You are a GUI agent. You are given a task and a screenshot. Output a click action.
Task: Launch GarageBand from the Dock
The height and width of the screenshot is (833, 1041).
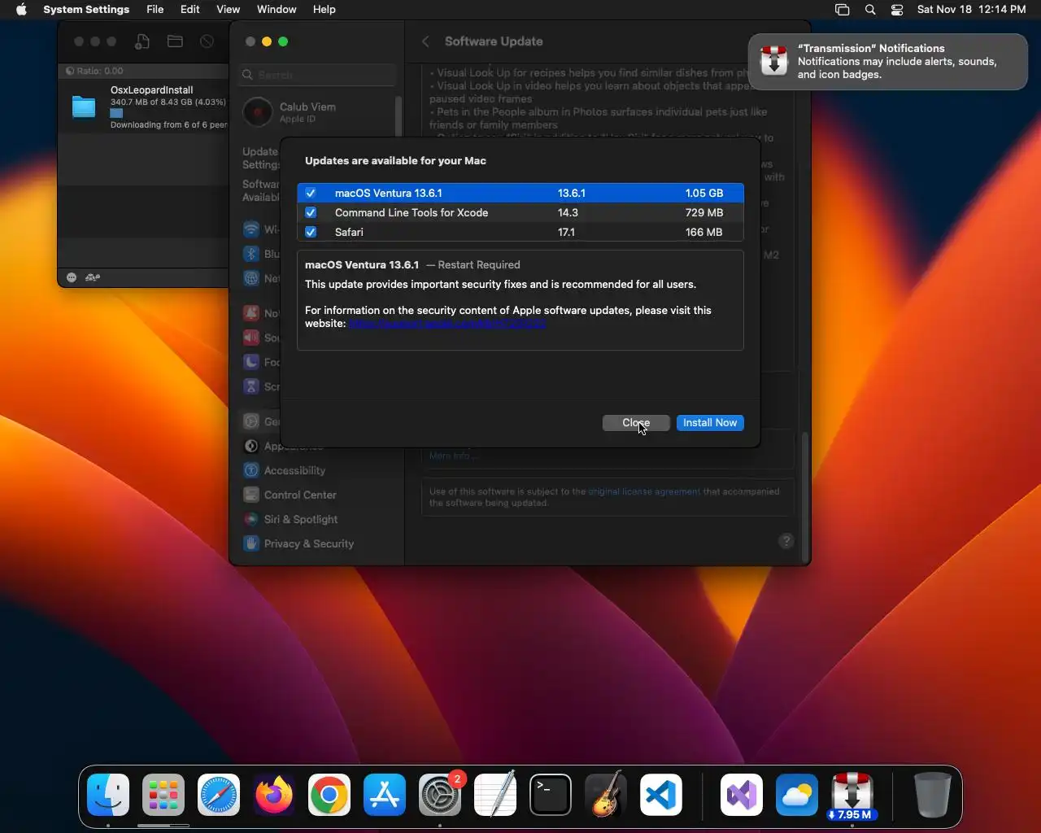(606, 795)
